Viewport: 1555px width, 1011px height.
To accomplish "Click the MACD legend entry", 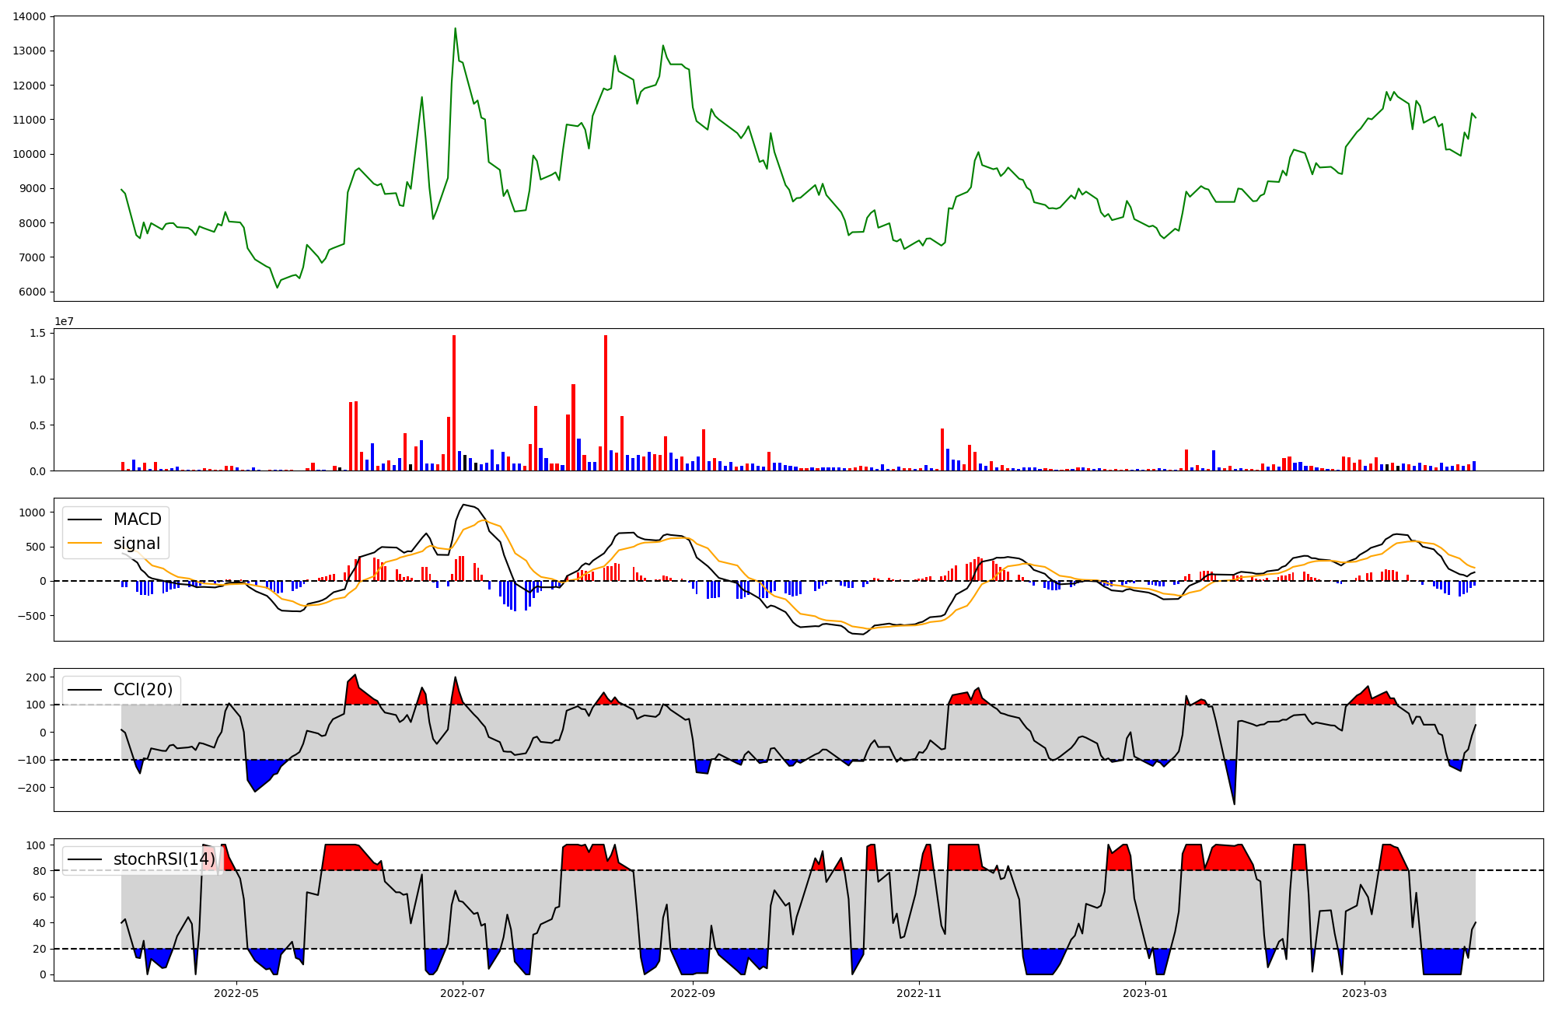I will click(137, 519).
